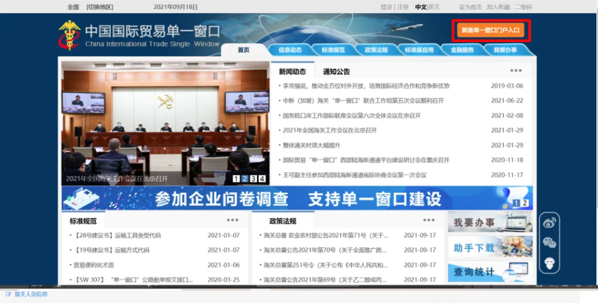Viewport: 598px width, 304px height.
Task: Click the 登录 link
Action: (387, 7)
